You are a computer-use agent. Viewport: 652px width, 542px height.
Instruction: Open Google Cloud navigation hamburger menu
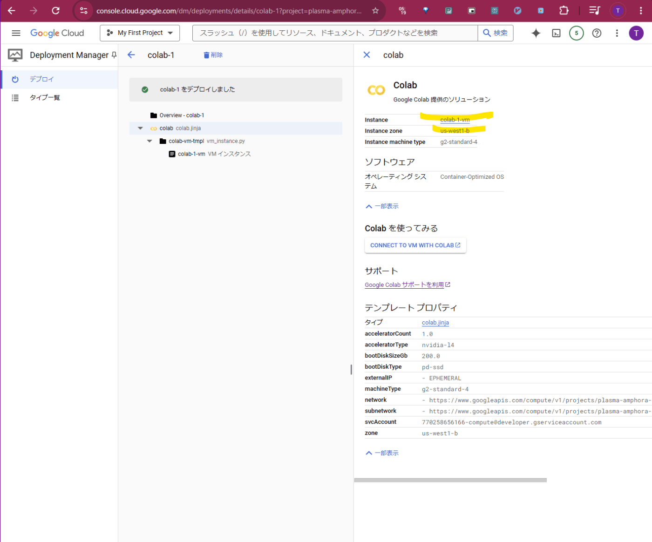click(x=16, y=33)
